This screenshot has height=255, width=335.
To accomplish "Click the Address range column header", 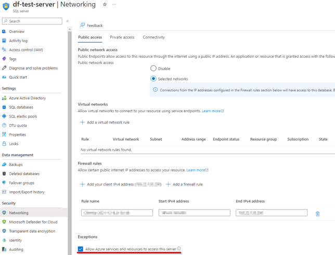I will tap(194, 139).
